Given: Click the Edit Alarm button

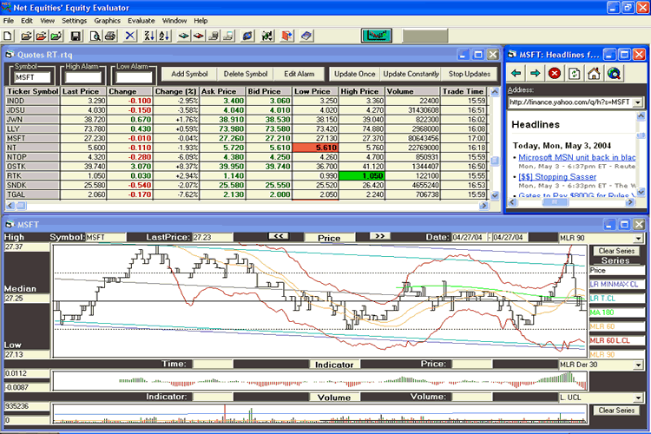Looking at the screenshot, I should pyautogui.click(x=299, y=74).
